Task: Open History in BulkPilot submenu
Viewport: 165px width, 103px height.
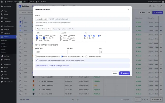Action: pos(3,49)
